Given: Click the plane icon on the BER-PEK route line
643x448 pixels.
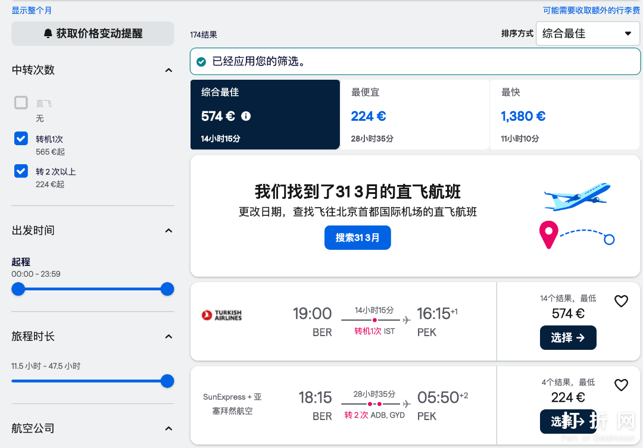Looking at the screenshot, I should [x=405, y=319].
